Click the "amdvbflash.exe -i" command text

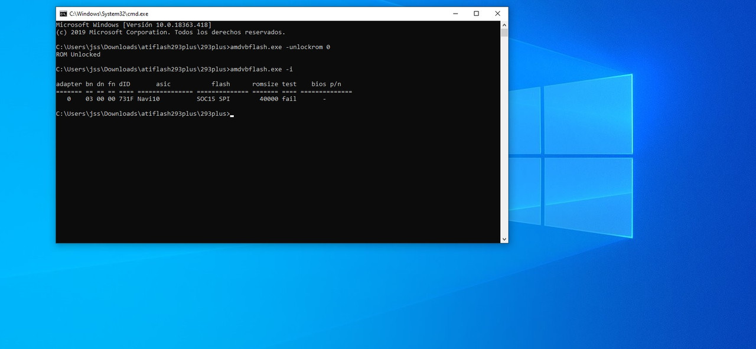262,69
